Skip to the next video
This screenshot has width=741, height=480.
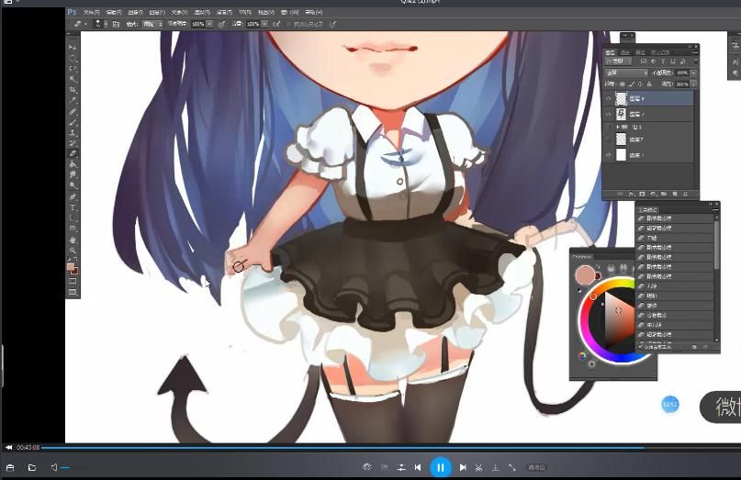pyautogui.click(x=463, y=468)
